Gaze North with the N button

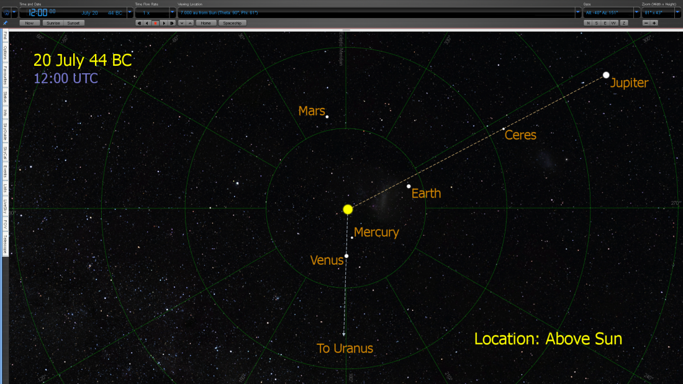pos(588,23)
